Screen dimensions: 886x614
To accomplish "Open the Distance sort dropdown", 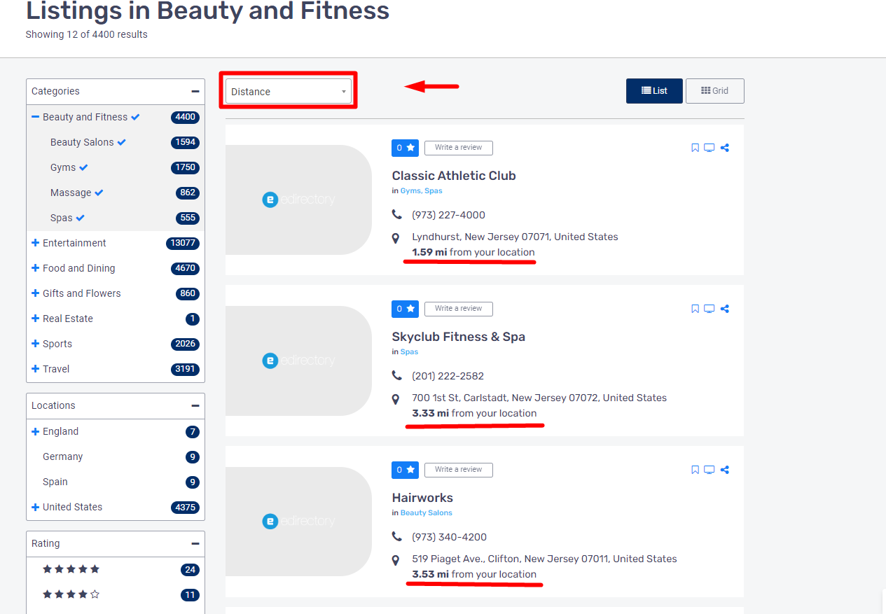I will [x=289, y=91].
